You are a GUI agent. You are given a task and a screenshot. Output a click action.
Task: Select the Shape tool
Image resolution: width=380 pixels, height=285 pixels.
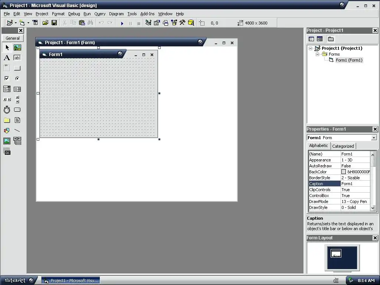(x=7, y=131)
